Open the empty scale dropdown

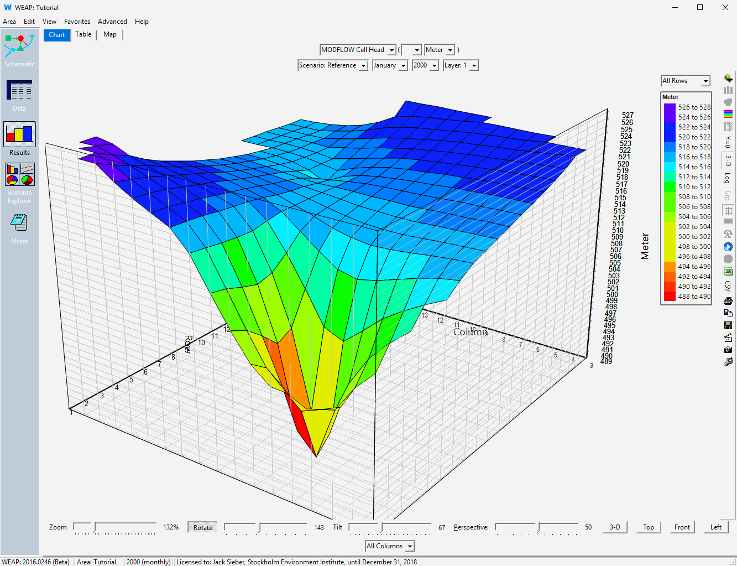[x=411, y=50]
